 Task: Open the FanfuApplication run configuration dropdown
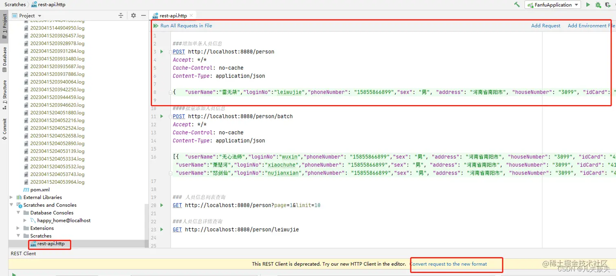point(553,5)
